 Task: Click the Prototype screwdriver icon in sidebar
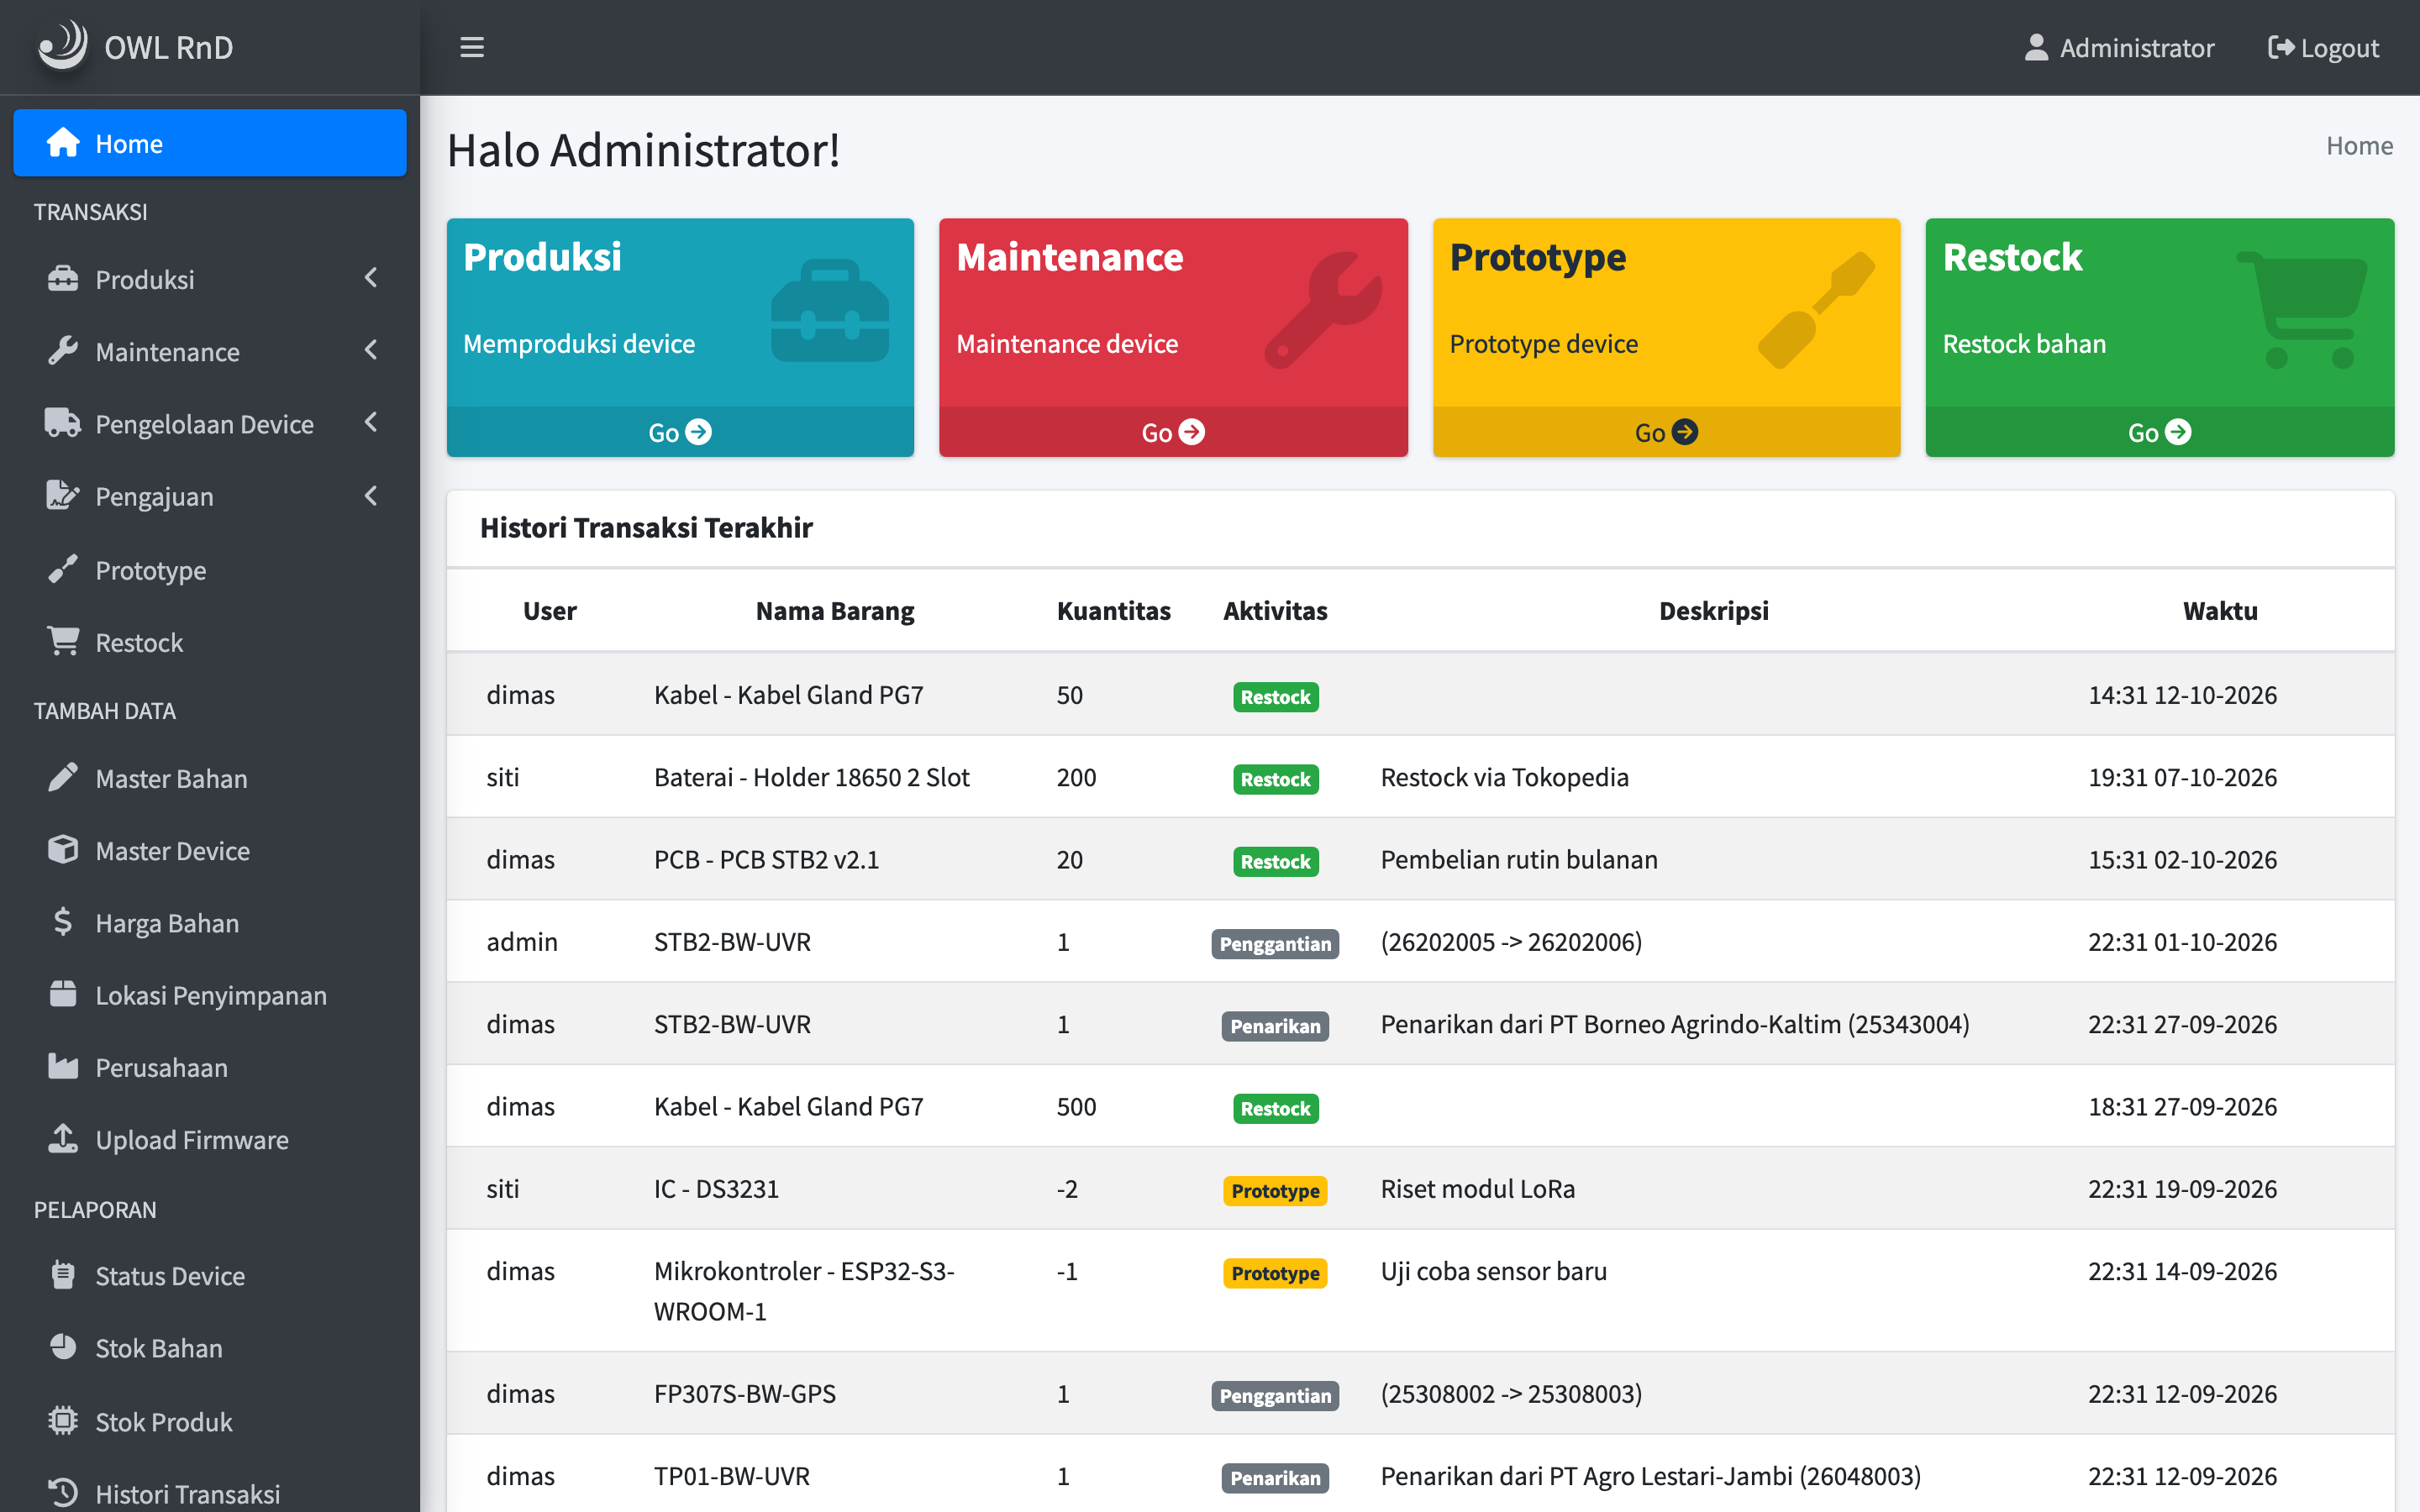pos(63,569)
